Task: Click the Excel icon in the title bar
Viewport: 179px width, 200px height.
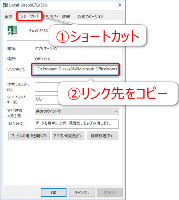Action: [x=5, y=5]
